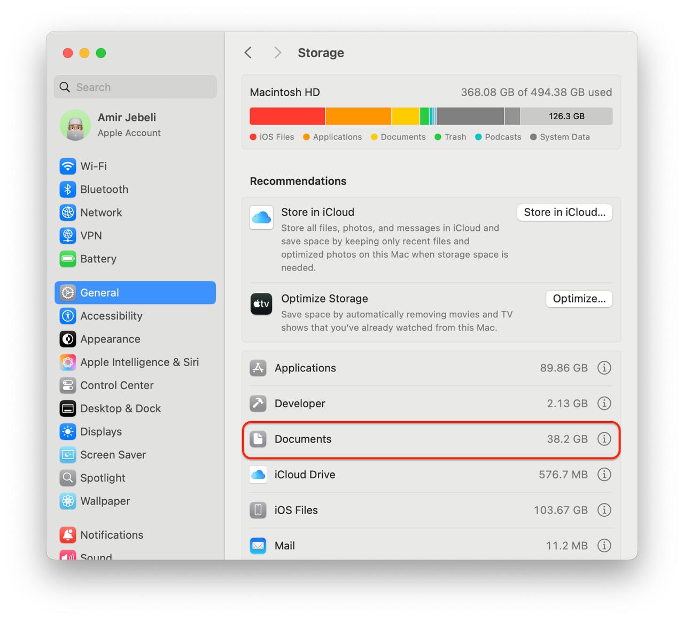Image resolution: width=684 pixels, height=621 pixels.
Task: Click the Mail row label
Action: coord(285,546)
